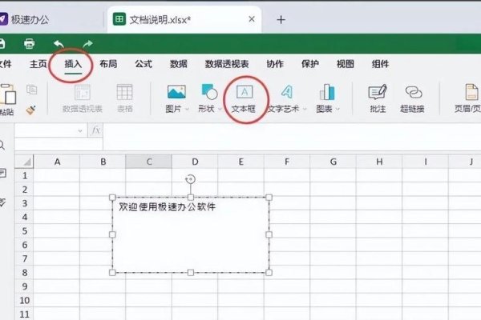Click the save icon in green toolbar

pos(2,44)
